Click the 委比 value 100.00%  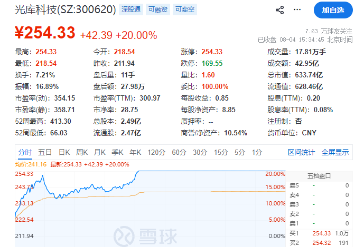(215, 86)
